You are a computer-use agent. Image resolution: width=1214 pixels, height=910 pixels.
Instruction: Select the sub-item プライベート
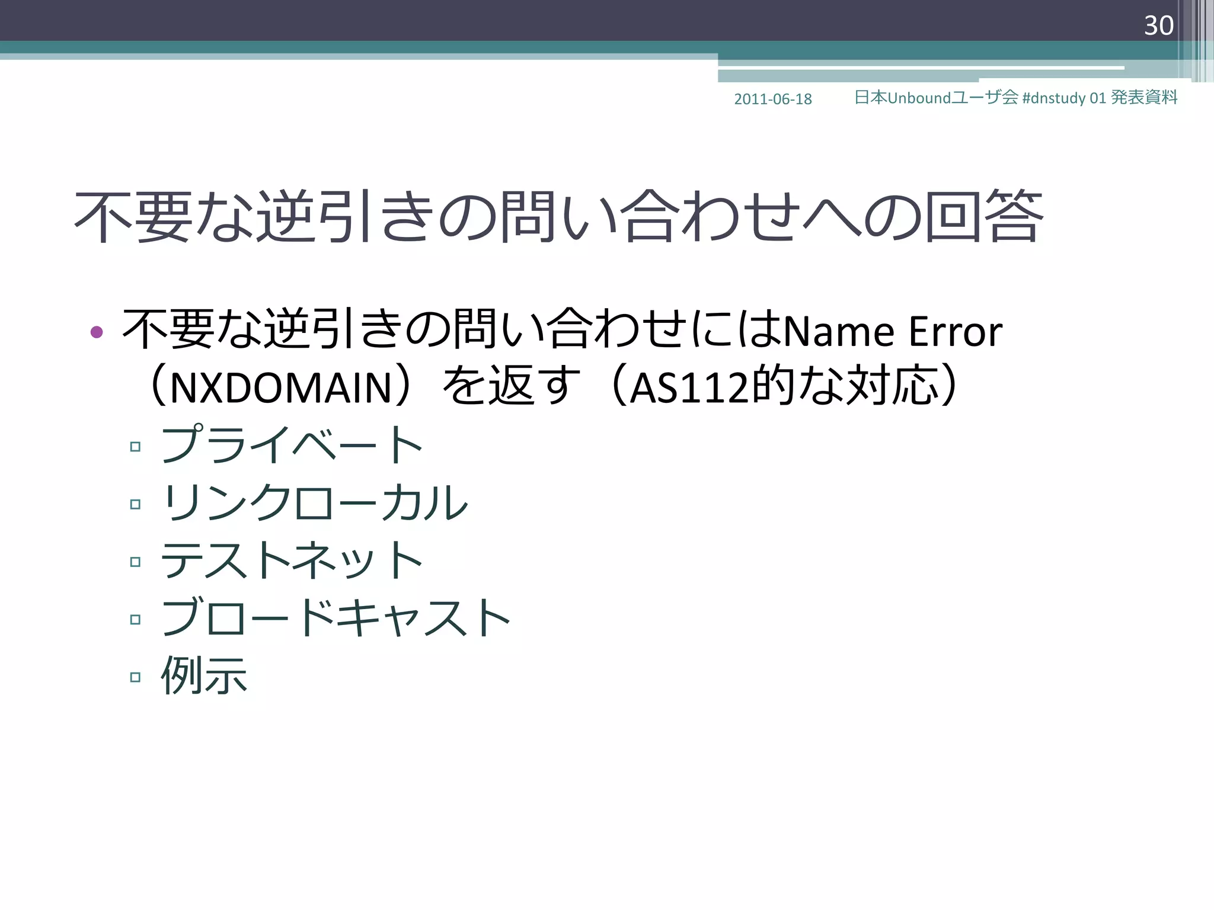292,444
